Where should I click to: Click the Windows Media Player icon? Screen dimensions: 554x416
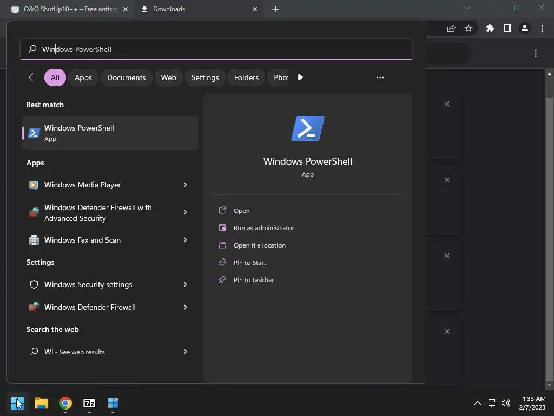(34, 185)
